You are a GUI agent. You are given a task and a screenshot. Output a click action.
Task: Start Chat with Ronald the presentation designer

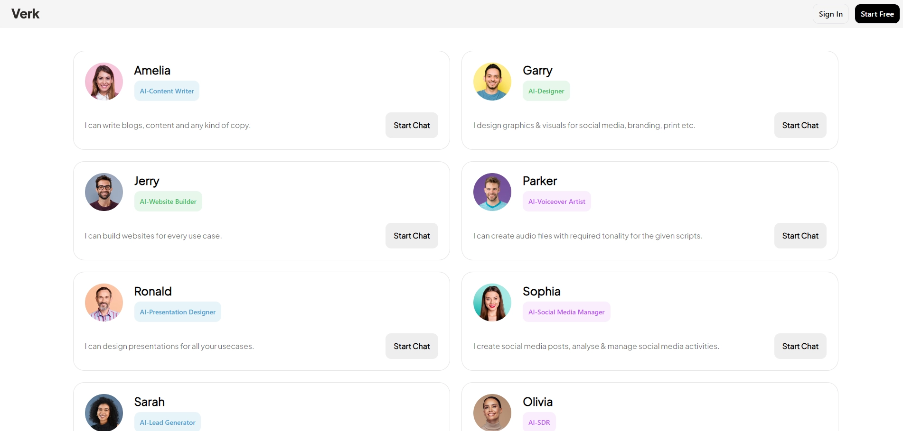(x=412, y=346)
